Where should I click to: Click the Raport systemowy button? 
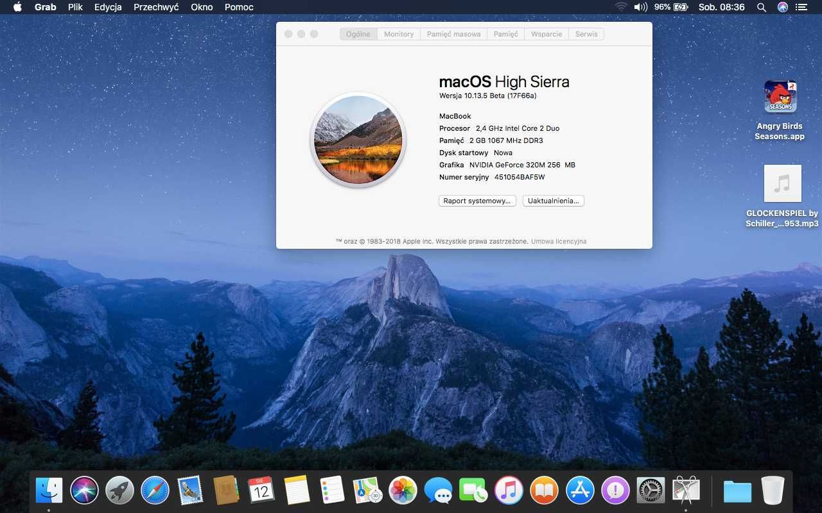click(x=477, y=201)
